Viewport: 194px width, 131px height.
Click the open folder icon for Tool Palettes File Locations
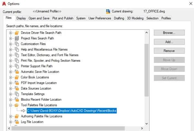[17, 105]
